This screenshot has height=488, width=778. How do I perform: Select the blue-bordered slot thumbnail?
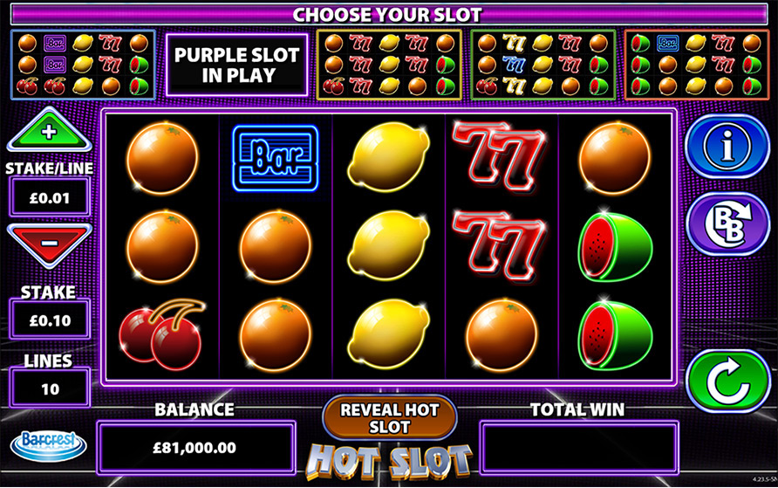pyautogui.click(x=83, y=65)
